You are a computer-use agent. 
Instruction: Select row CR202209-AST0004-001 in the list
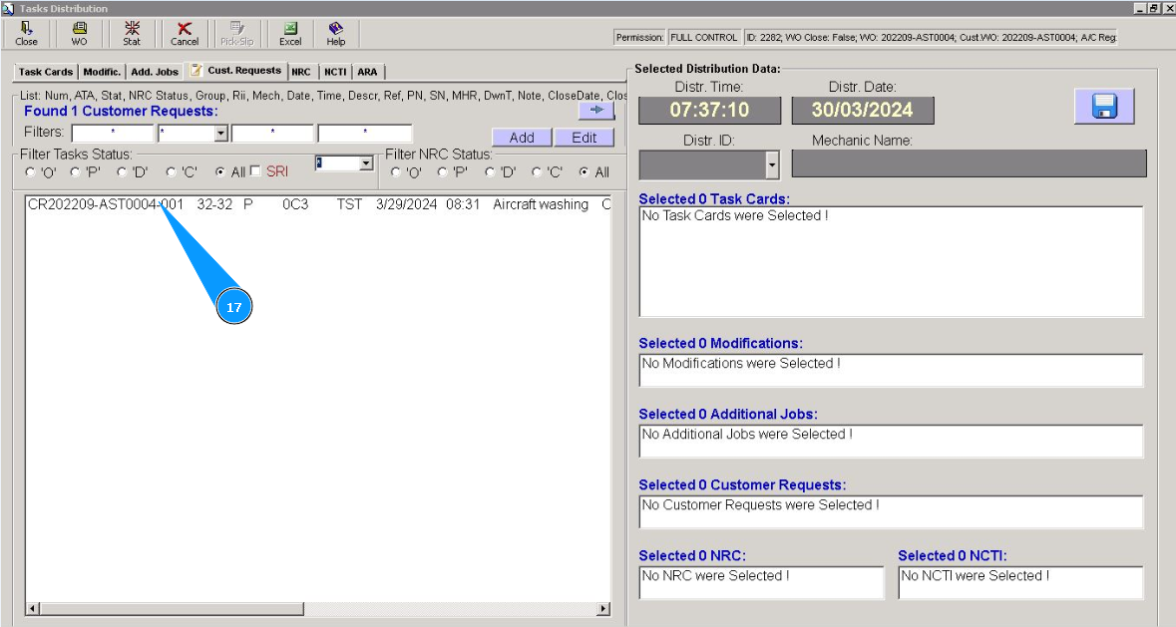319,204
